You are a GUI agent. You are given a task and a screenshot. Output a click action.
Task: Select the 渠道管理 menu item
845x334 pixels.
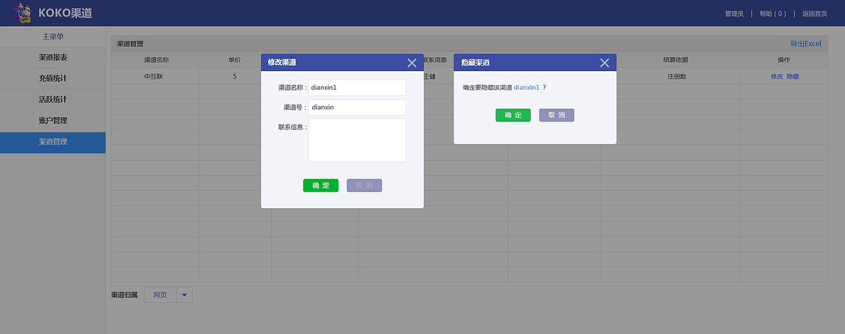tap(53, 142)
